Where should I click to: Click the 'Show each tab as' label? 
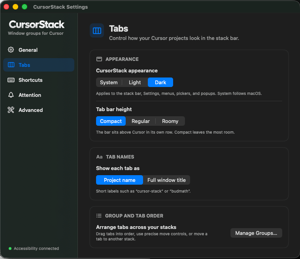[x=118, y=168]
